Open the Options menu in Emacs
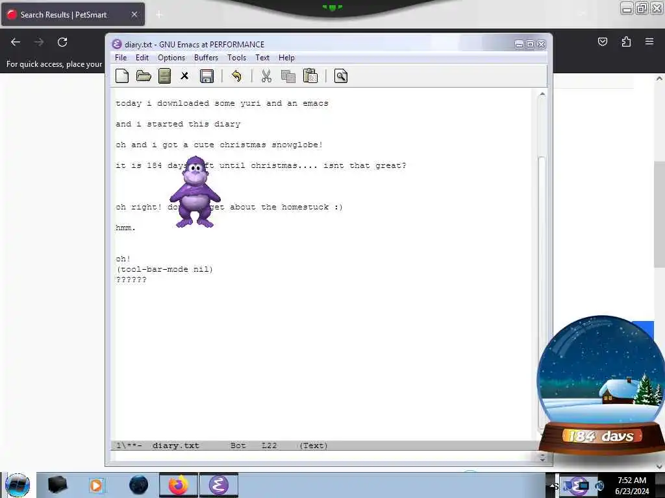This screenshot has width=665, height=498. tap(171, 58)
